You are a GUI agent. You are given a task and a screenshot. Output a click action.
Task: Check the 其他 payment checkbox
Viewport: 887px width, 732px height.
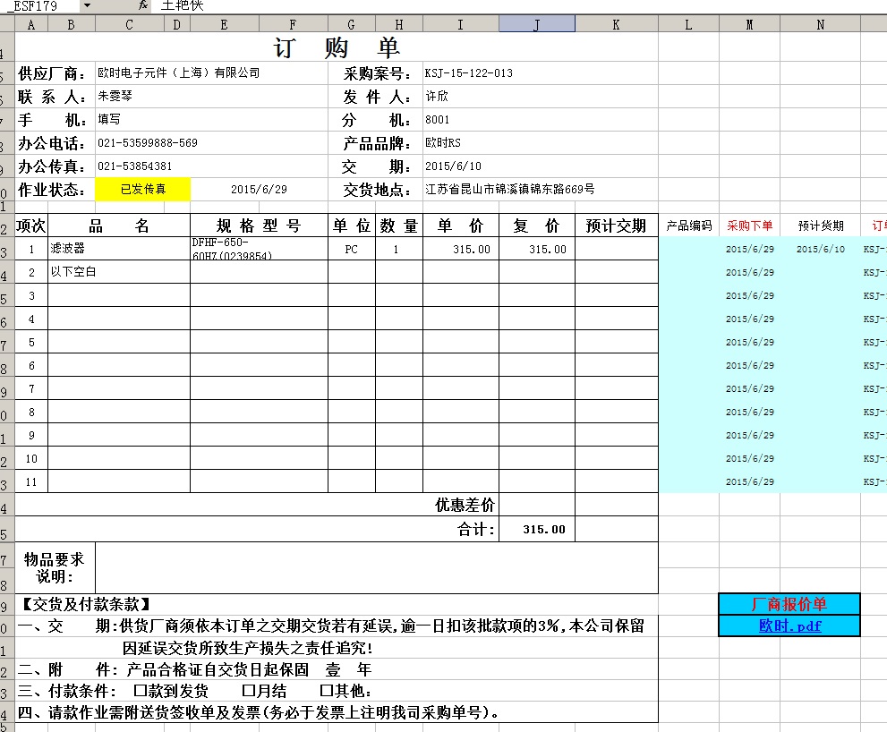(326, 692)
